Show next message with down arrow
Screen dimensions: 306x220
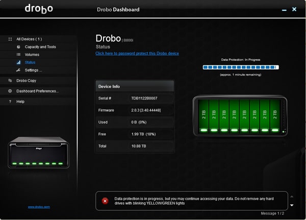tap(292, 205)
